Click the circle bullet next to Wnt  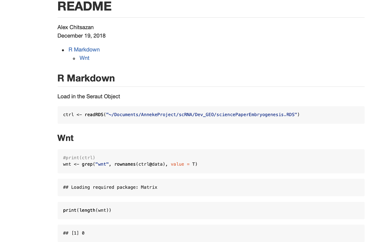(x=74, y=58)
